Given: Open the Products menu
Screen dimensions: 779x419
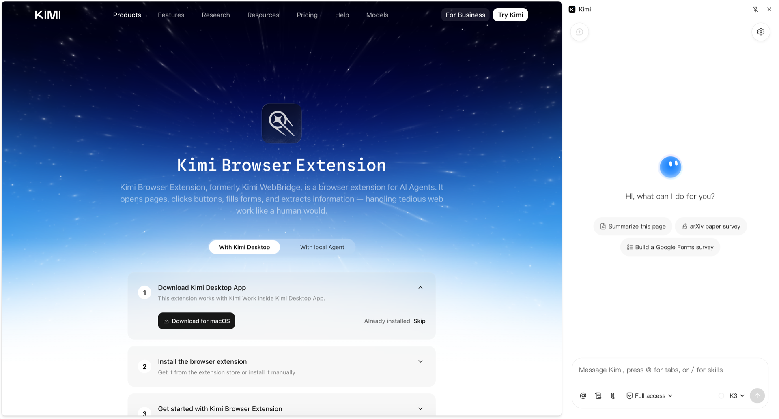Looking at the screenshot, I should pyautogui.click(x=127, y=15).
